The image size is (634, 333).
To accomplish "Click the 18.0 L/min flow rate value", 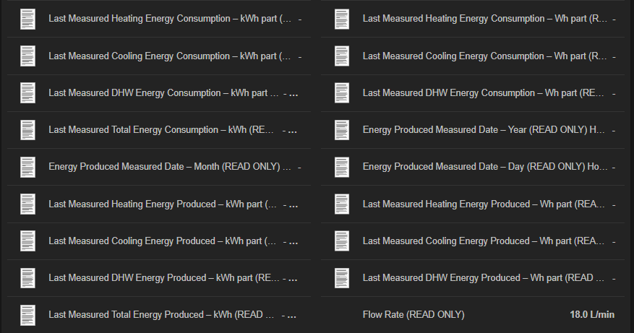I will (592, 315).
